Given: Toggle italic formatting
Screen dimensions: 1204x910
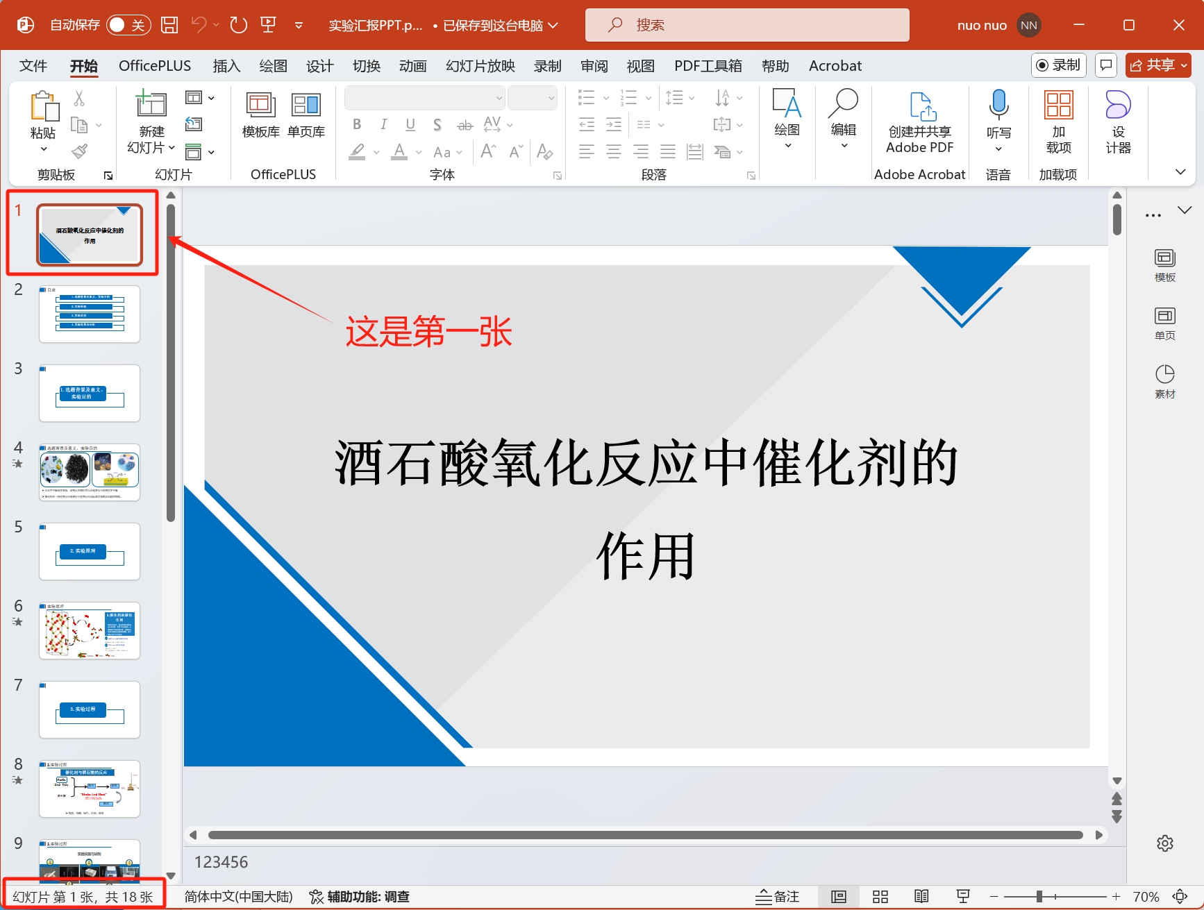Looking at the screenshot, I should (383, 124).
